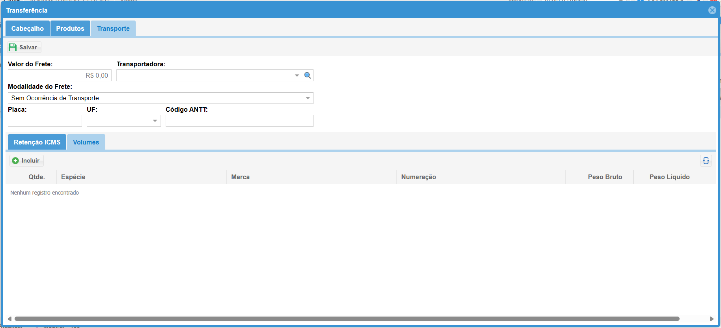Expand the Transportadora dropdown arrow
Viewport: 721px width, 328px height.
tap(297, 75)
